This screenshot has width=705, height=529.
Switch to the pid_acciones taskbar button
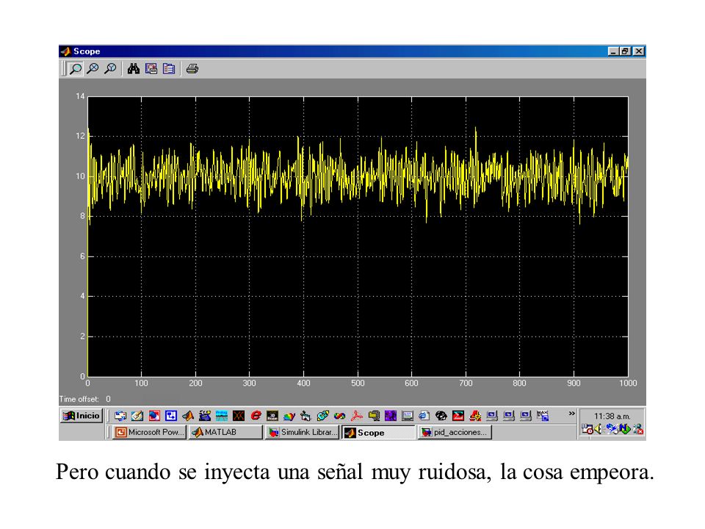(x=455, y=432)
